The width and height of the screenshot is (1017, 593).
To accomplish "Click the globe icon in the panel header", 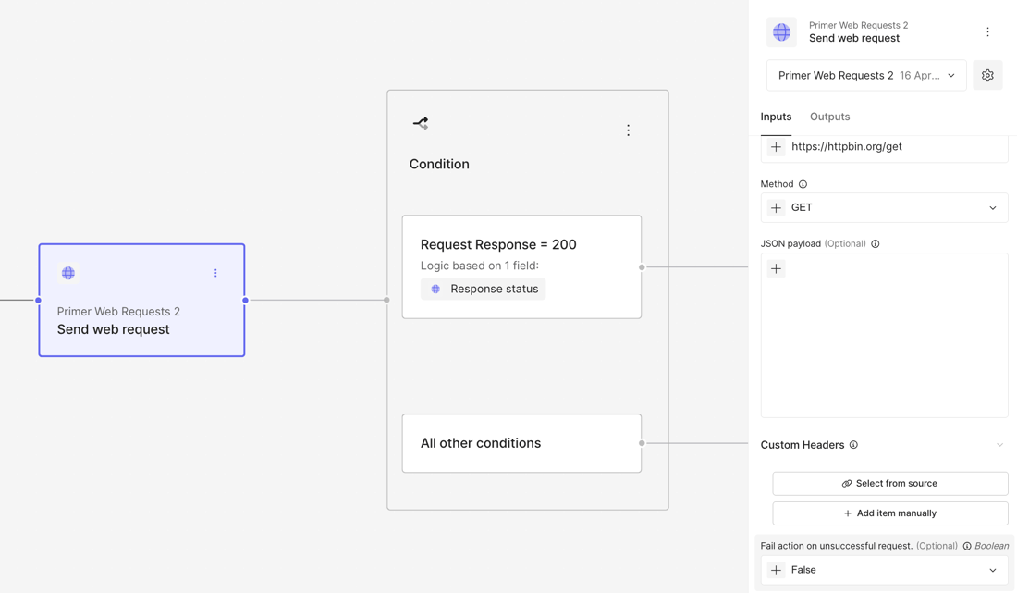I will click(x=781, y=31).
